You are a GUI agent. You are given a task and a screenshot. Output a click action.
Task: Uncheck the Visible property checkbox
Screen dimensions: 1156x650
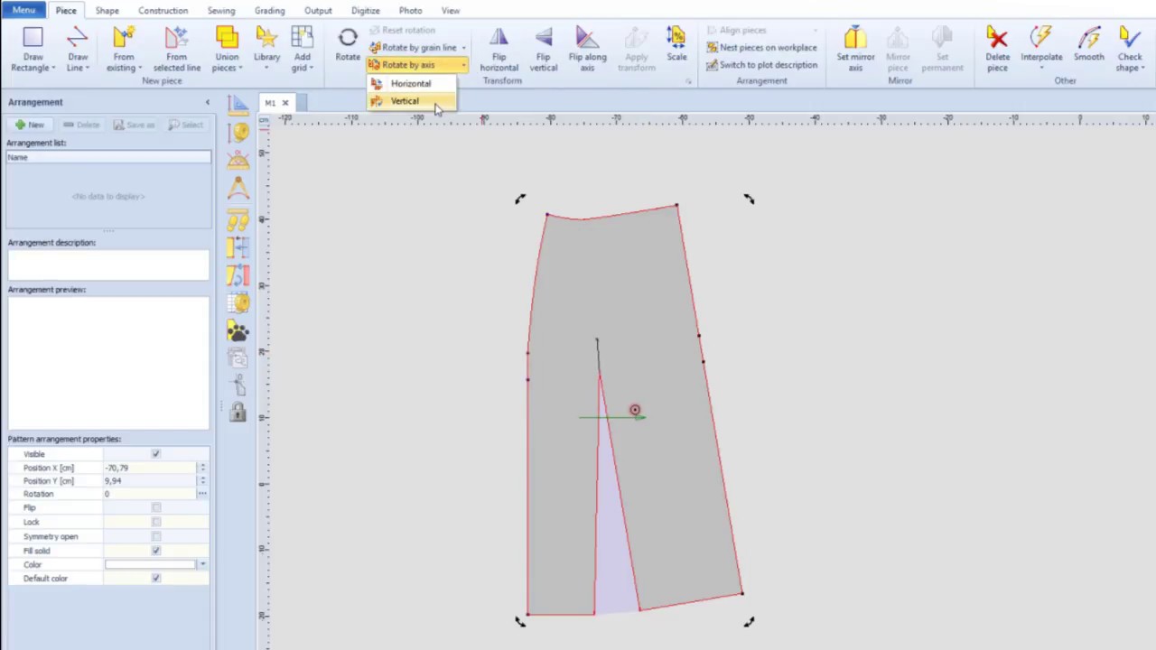pos(156,454)
